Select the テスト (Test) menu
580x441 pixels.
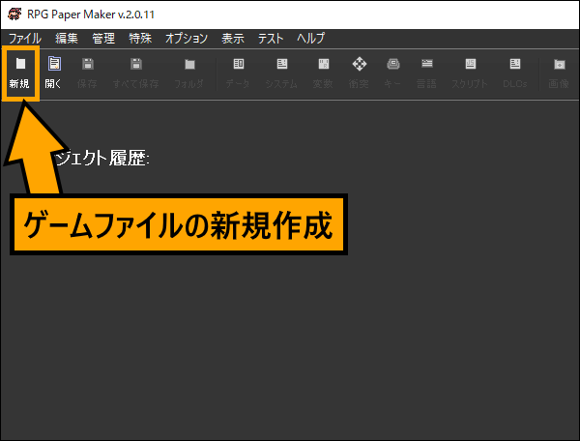tap(271, 39)
